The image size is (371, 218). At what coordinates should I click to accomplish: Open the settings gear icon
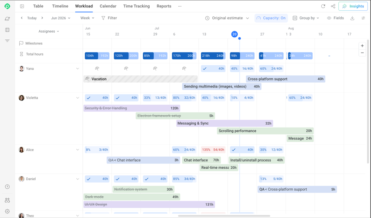(x=7, y=211)
